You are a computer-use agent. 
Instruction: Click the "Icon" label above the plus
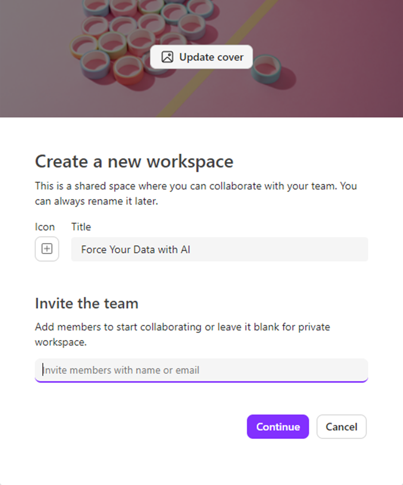pyautogui.click(x=45, y=227)
